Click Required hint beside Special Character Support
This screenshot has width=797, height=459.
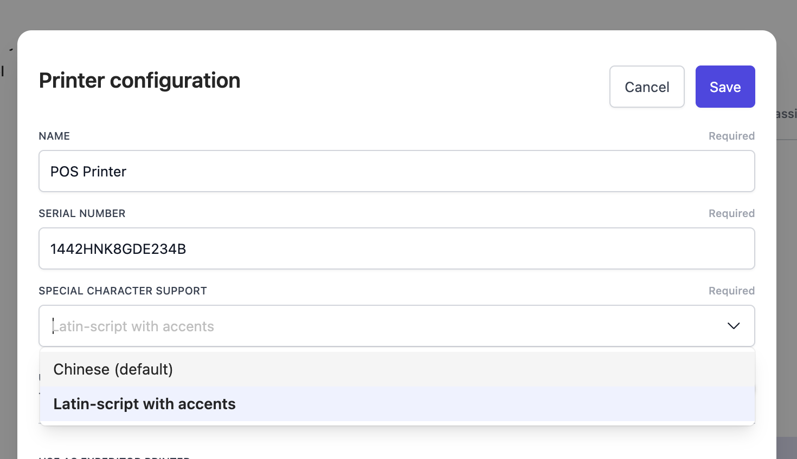731,291
